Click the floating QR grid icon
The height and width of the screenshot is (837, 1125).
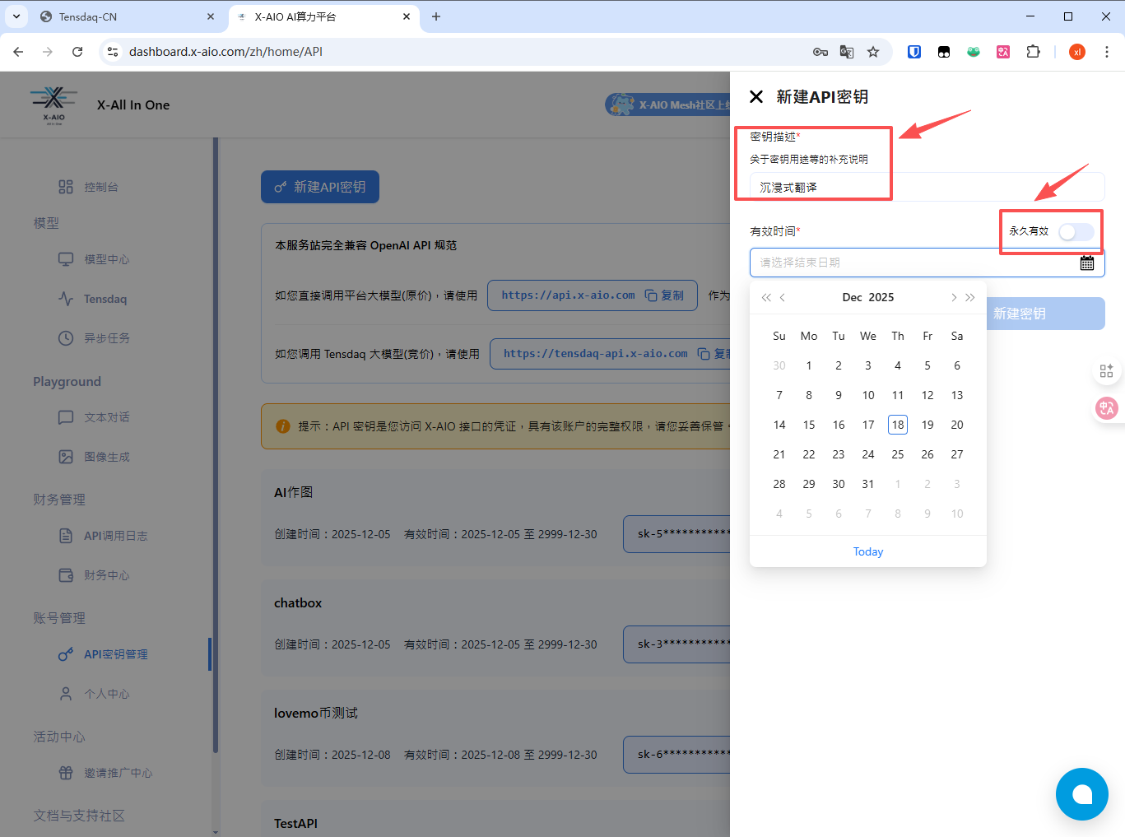coord(1106,371)
